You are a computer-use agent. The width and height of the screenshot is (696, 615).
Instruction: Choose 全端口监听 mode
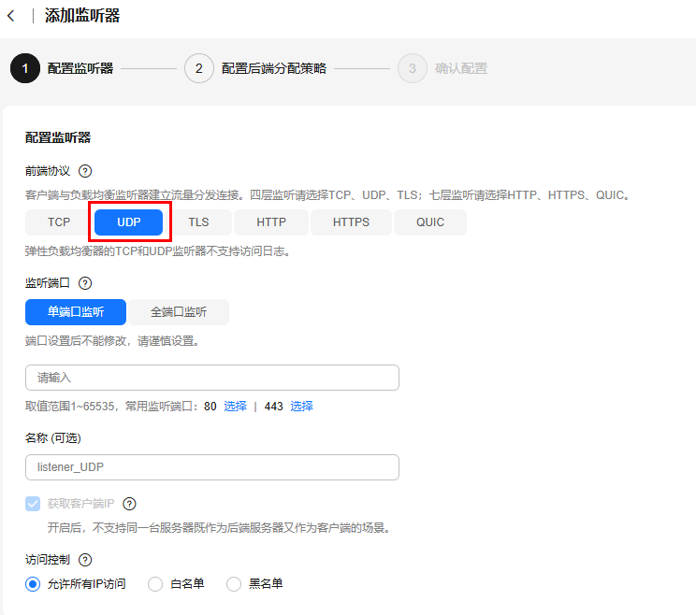tap(179, 312)
